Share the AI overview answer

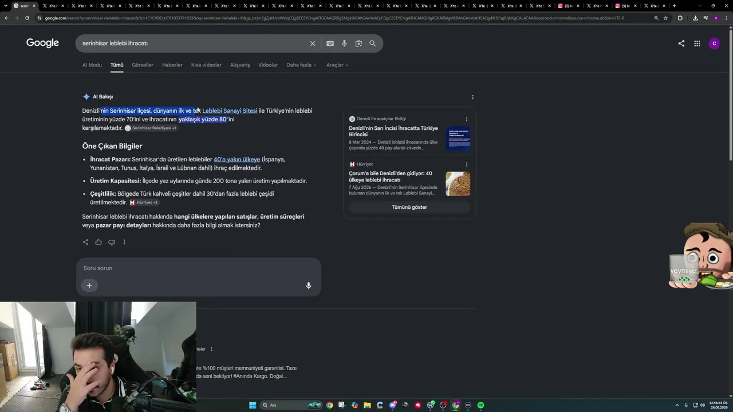(85, 242)
